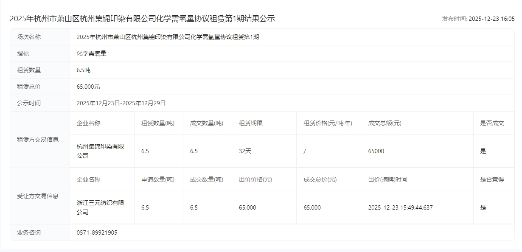Click the 6.5吨 租赁数量 value
This screenshot has width=522, height=252.
click(x=84, y=70)
